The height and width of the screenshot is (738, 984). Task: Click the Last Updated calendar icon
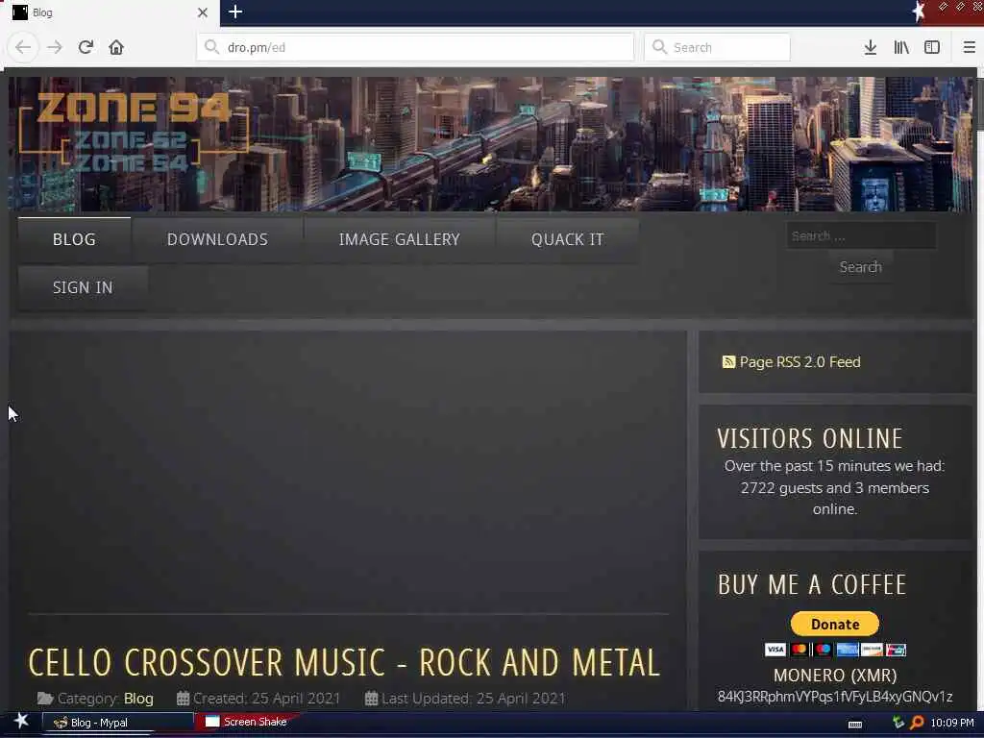click(372, 698)
